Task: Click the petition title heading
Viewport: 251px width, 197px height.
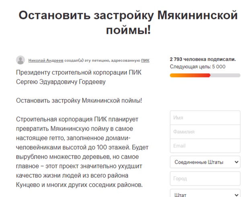Action: (x=128, y=22)
